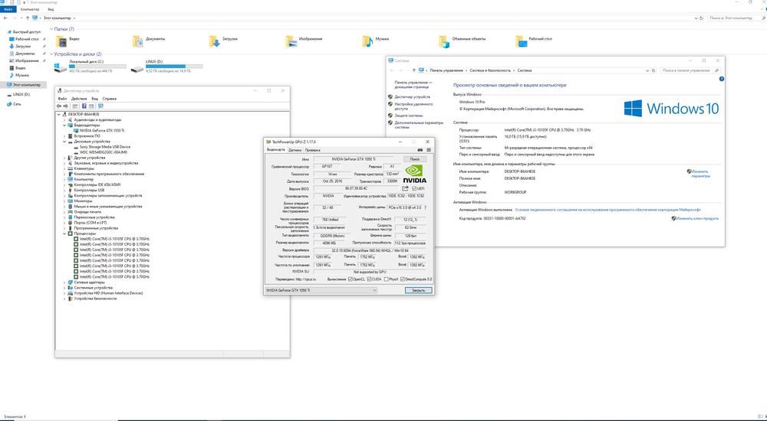
Task: Collapse Процессоры node in Device Manager
Action: (x=64, y=233)
